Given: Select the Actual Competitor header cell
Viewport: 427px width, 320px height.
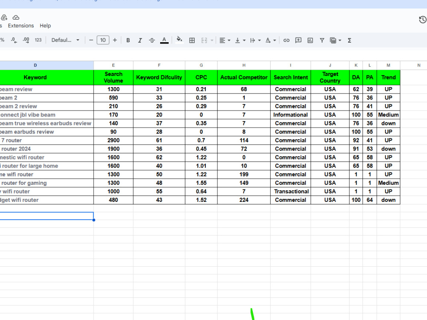Looking at the screenshot, I should pyautogui.click(x=244, y=77).
